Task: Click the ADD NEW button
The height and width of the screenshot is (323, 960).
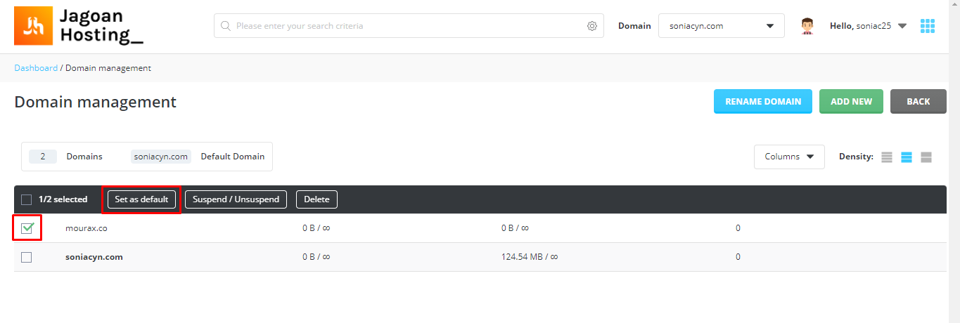Action: 851,102
